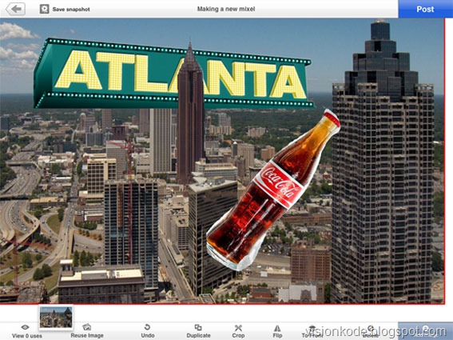The height and width of the screenshot is (340, 453).
Task: Click the Save snapshot icon
Action: click(44, 9)
